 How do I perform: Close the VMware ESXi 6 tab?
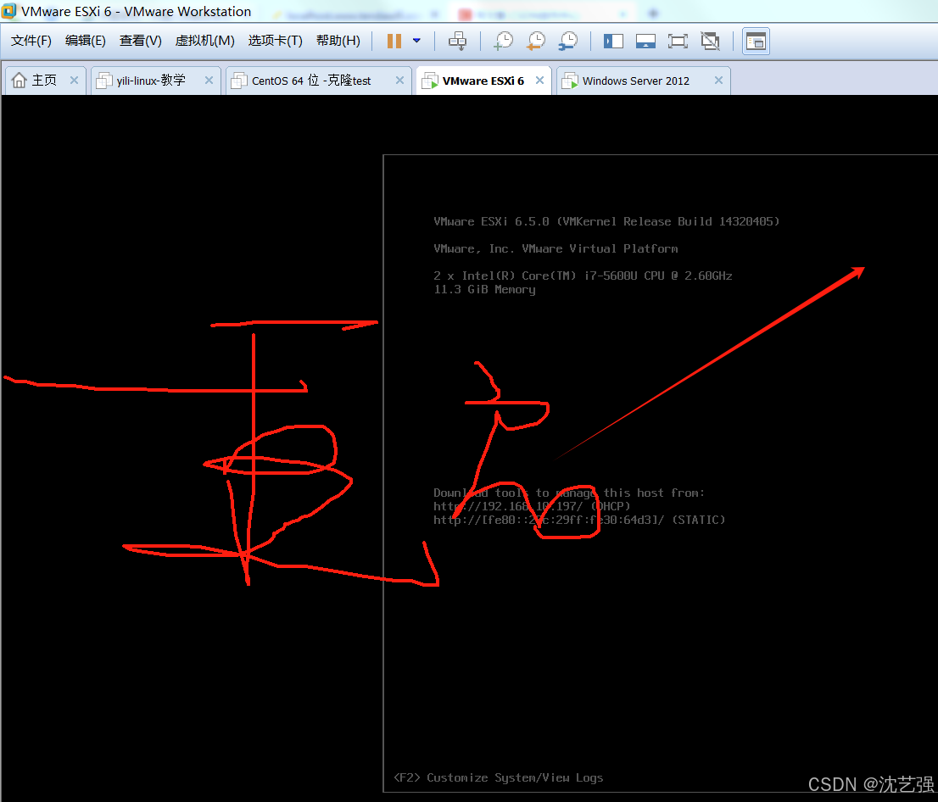coord(539,81)
